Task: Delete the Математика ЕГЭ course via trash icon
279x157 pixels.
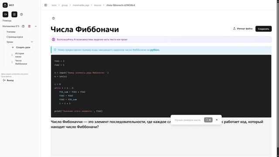Action: [29, 26]
